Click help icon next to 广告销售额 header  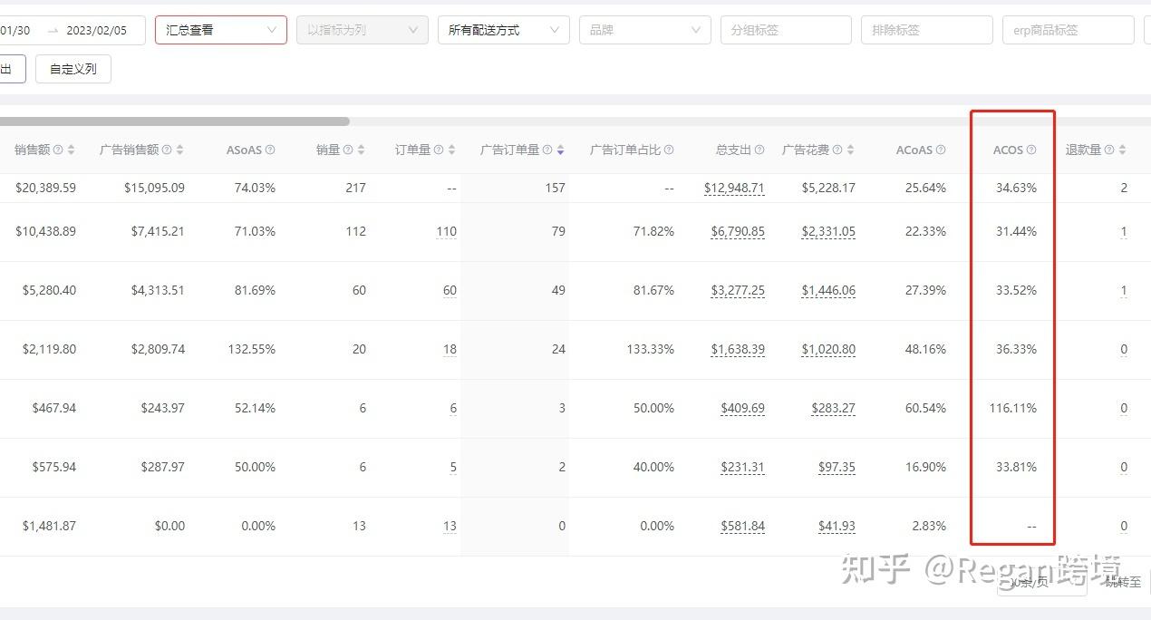pos(166,150)
